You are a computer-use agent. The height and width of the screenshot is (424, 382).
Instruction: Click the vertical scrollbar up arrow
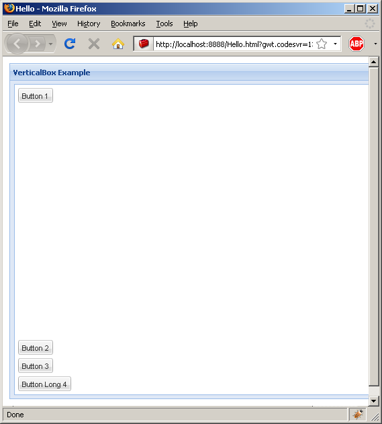[374, 62]
